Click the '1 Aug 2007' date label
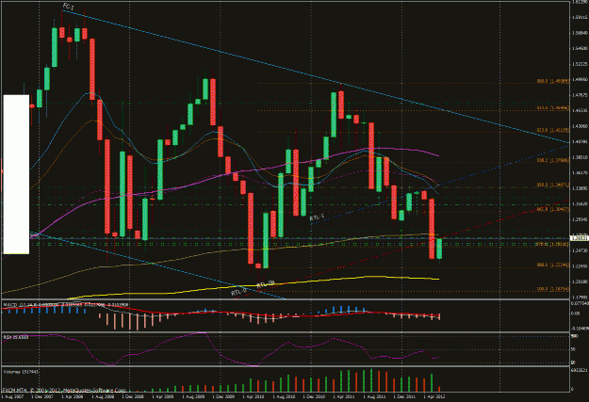This screenshot has height=402, width=589. tap(11, 396)
